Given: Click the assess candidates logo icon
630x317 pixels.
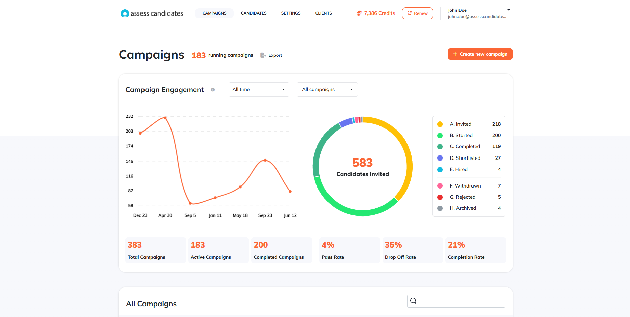Looking at the screenshot, I should coord(125,13).
